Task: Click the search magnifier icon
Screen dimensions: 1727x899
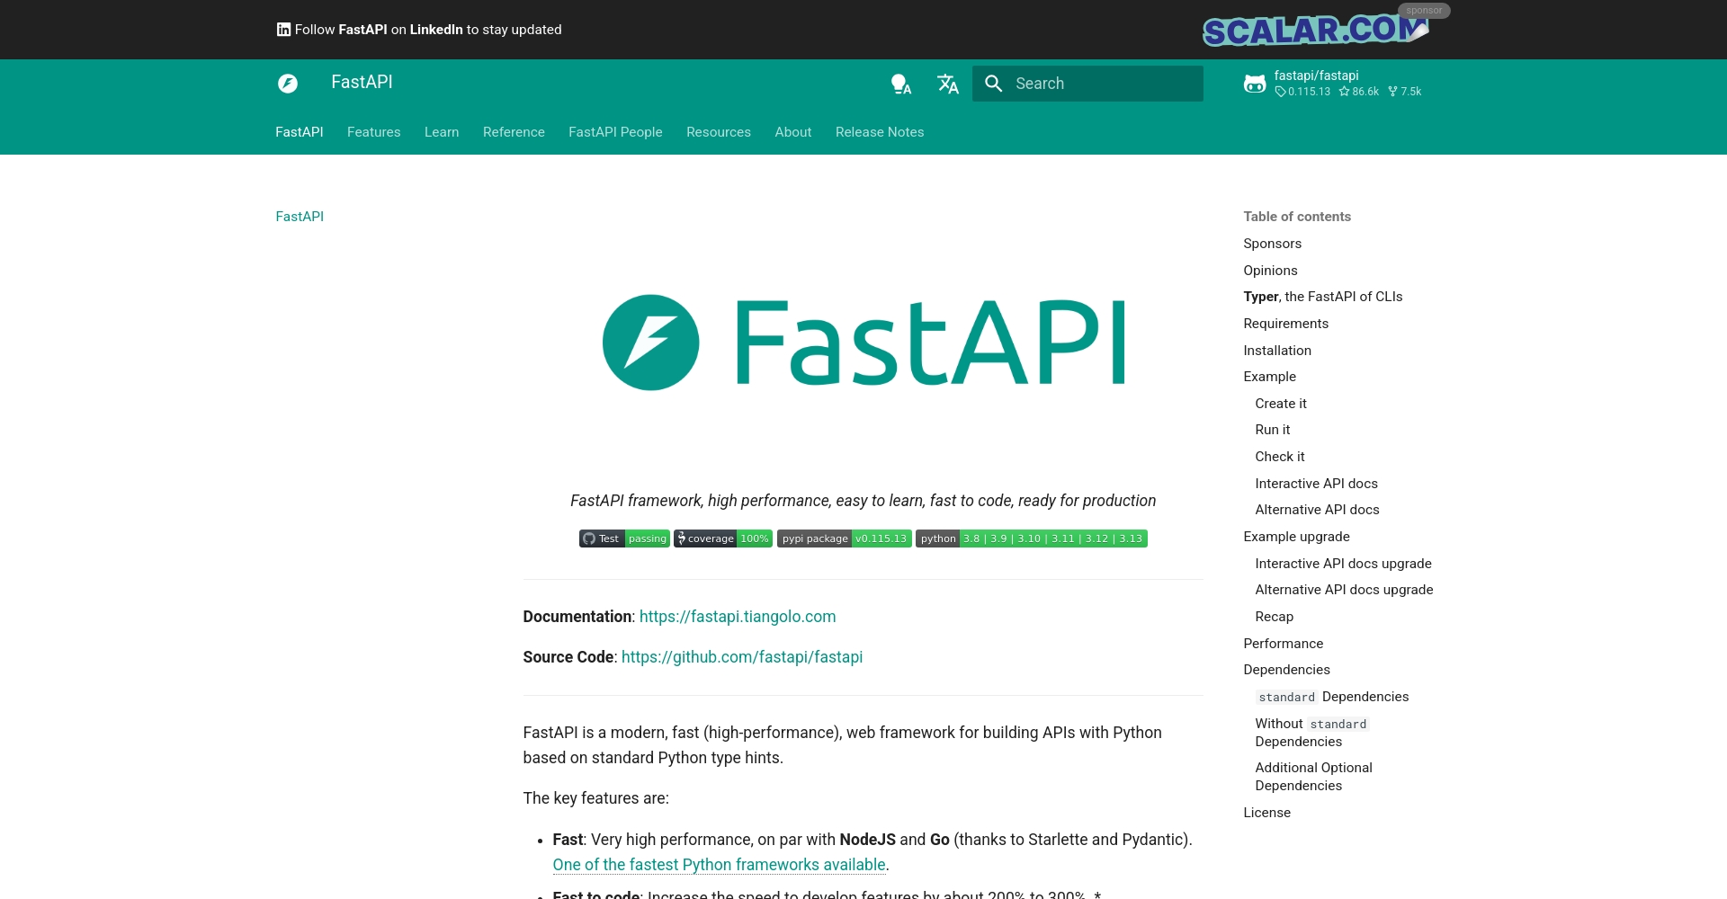Action: pos(994,84)
